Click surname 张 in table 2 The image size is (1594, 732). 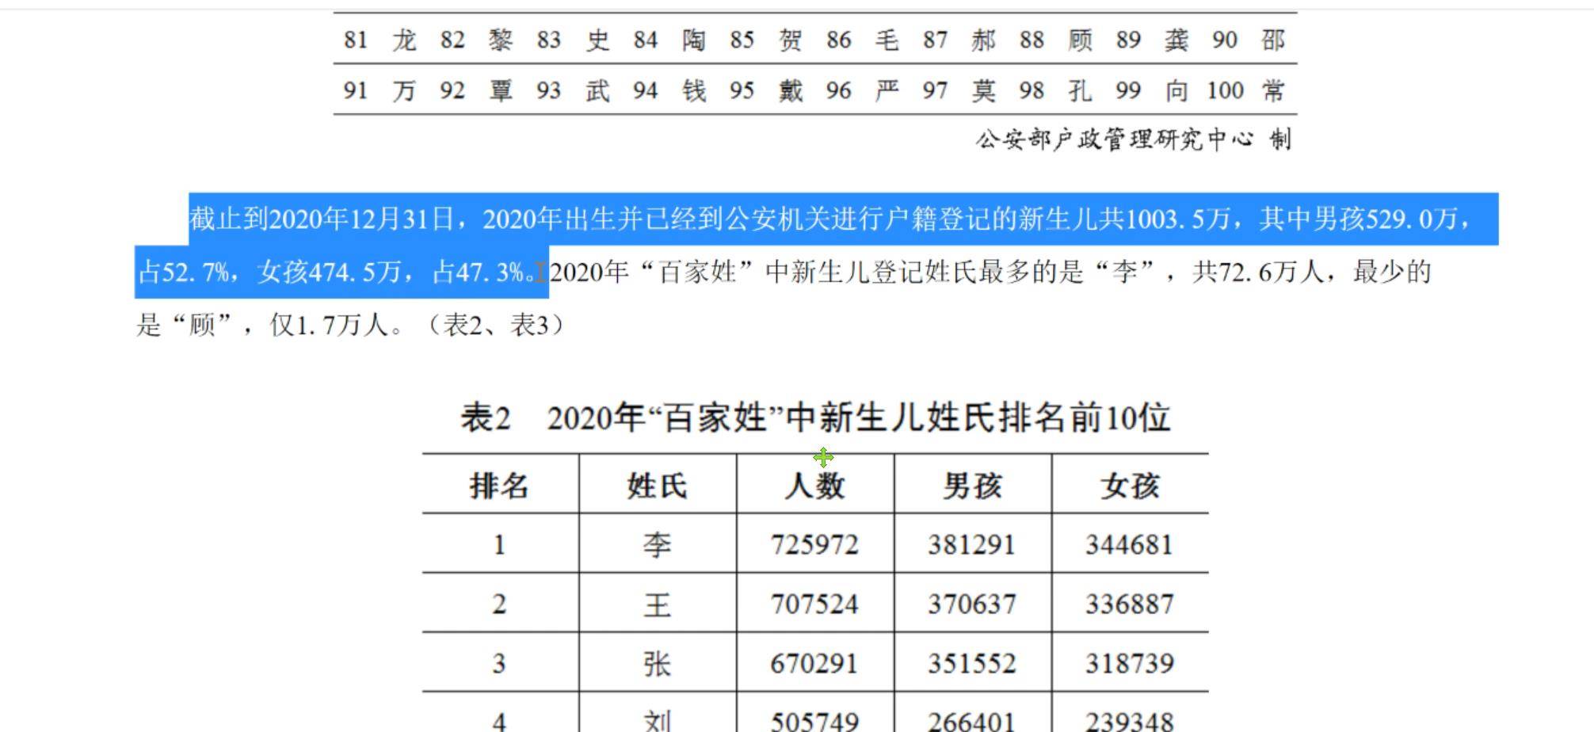pyautogui.click(x=657, y=664)
